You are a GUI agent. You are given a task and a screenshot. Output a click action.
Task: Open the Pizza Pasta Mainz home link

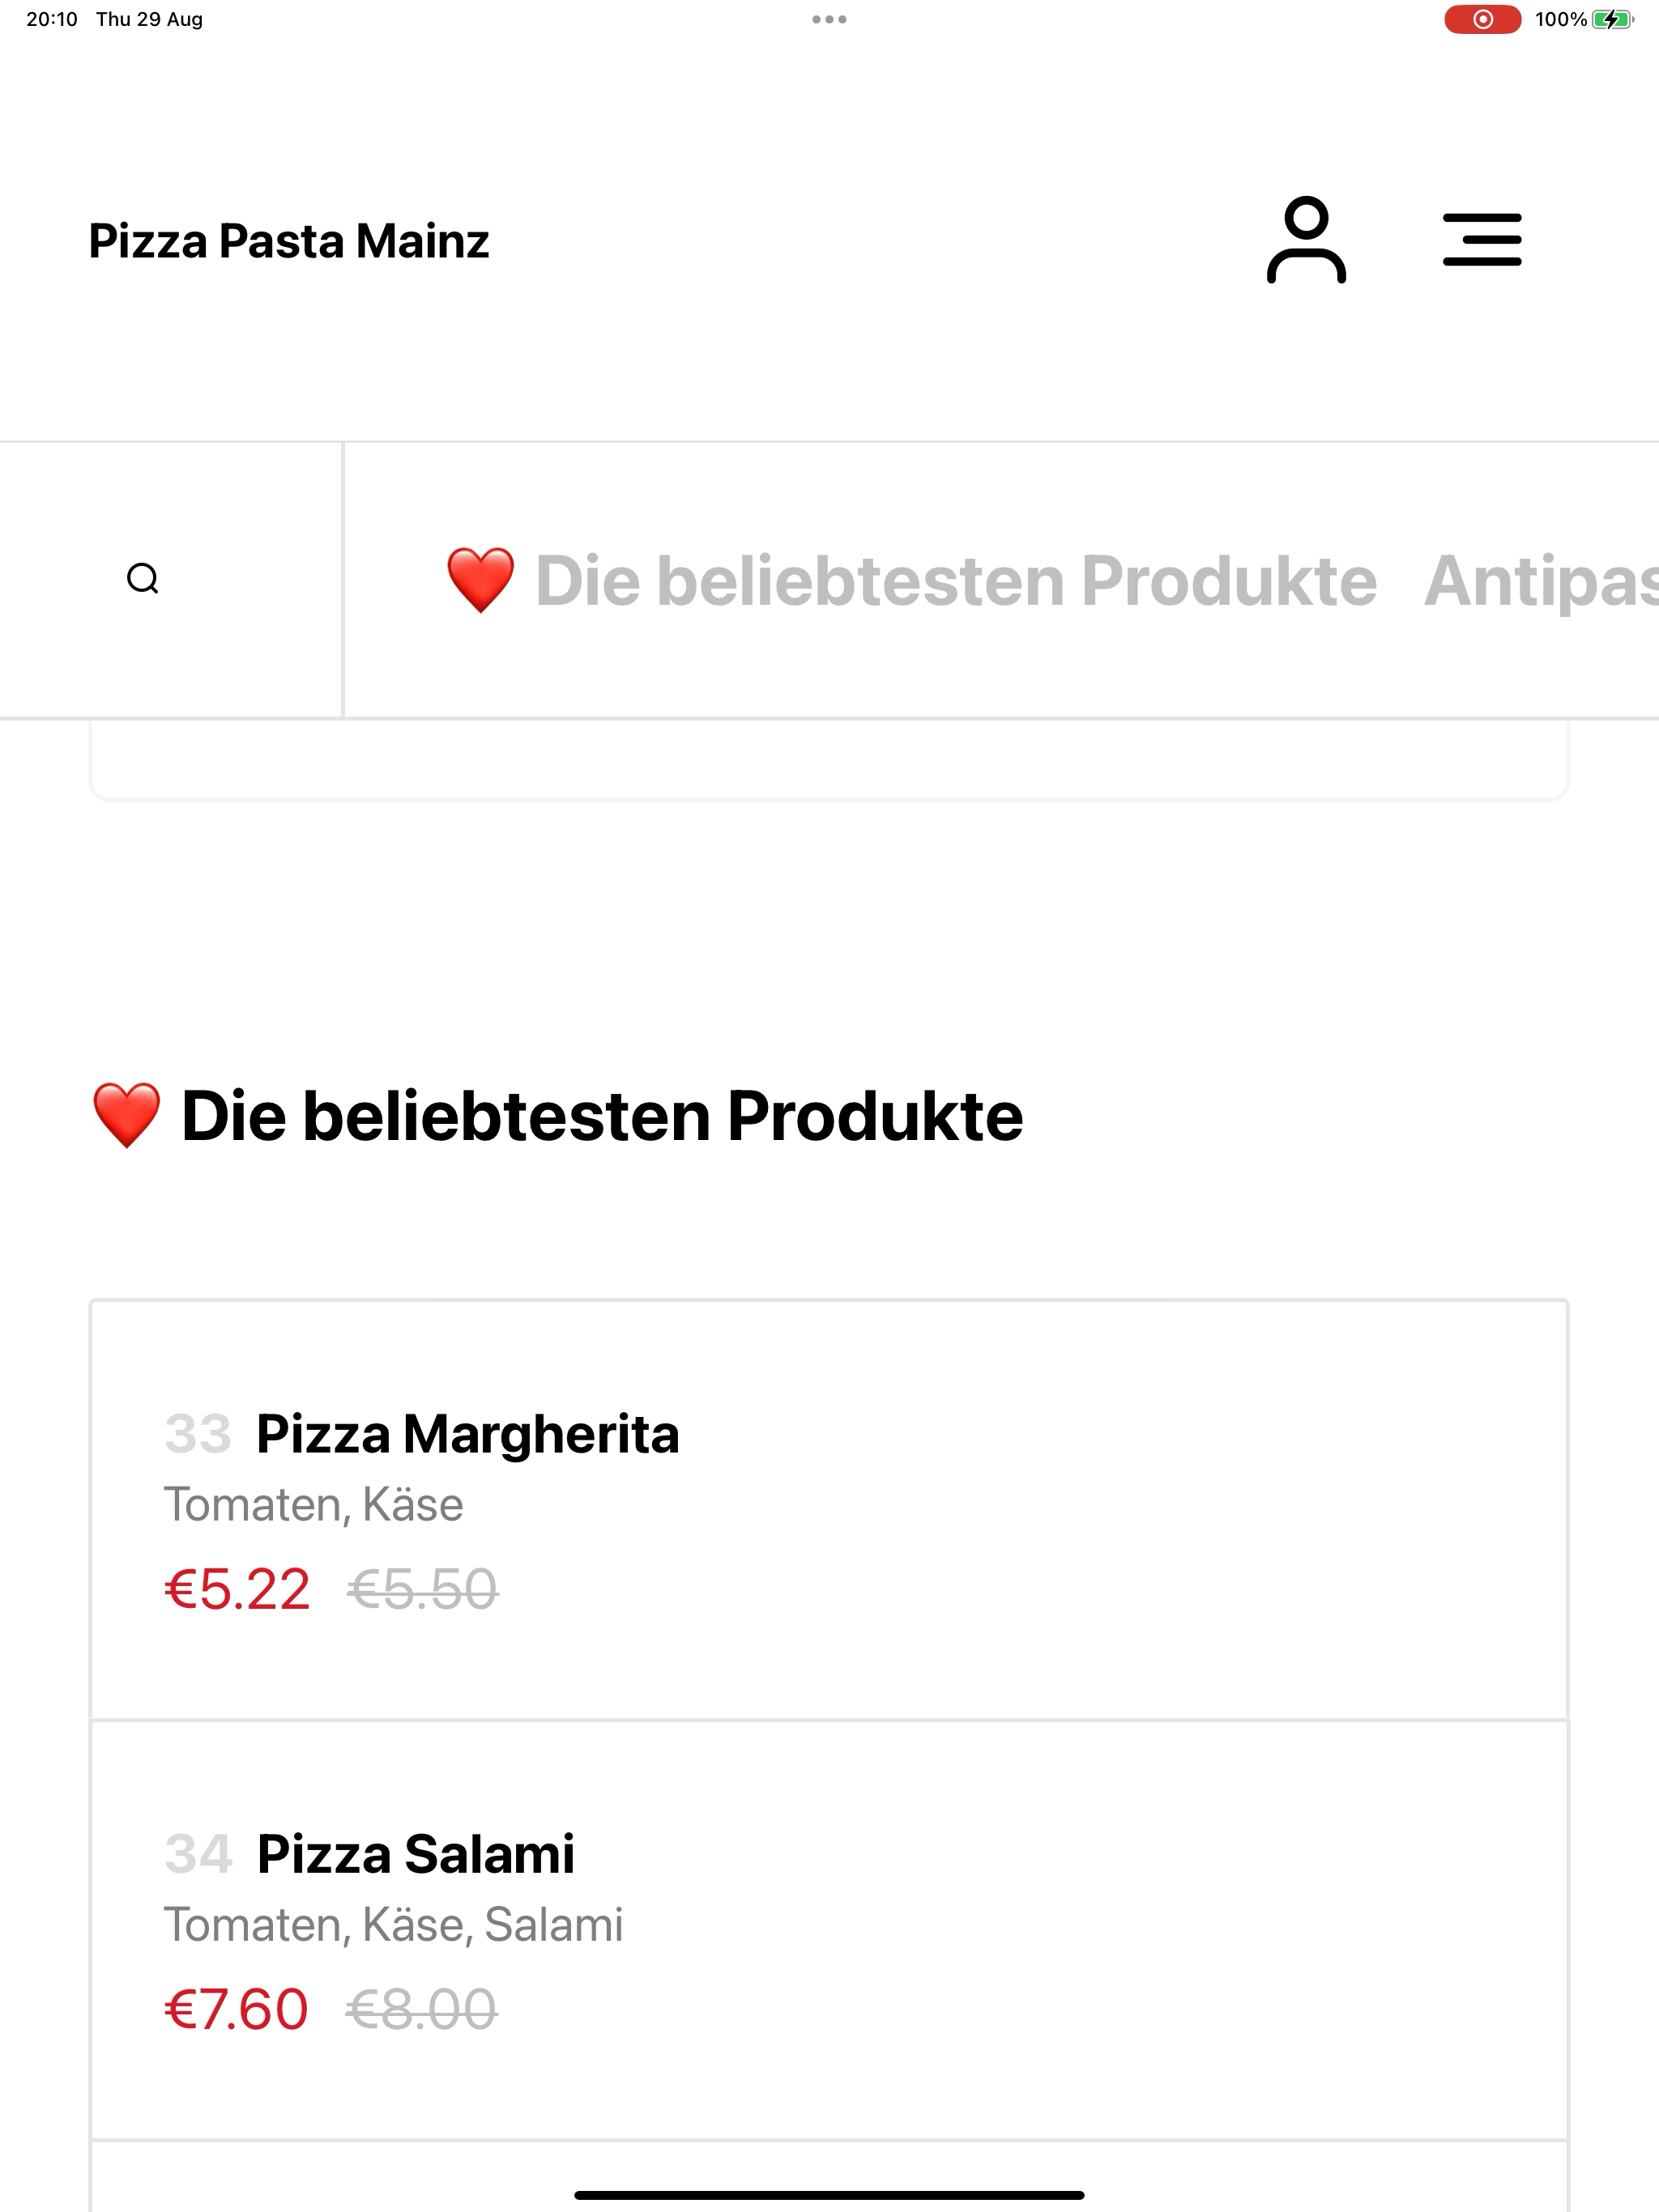[289, 241]
